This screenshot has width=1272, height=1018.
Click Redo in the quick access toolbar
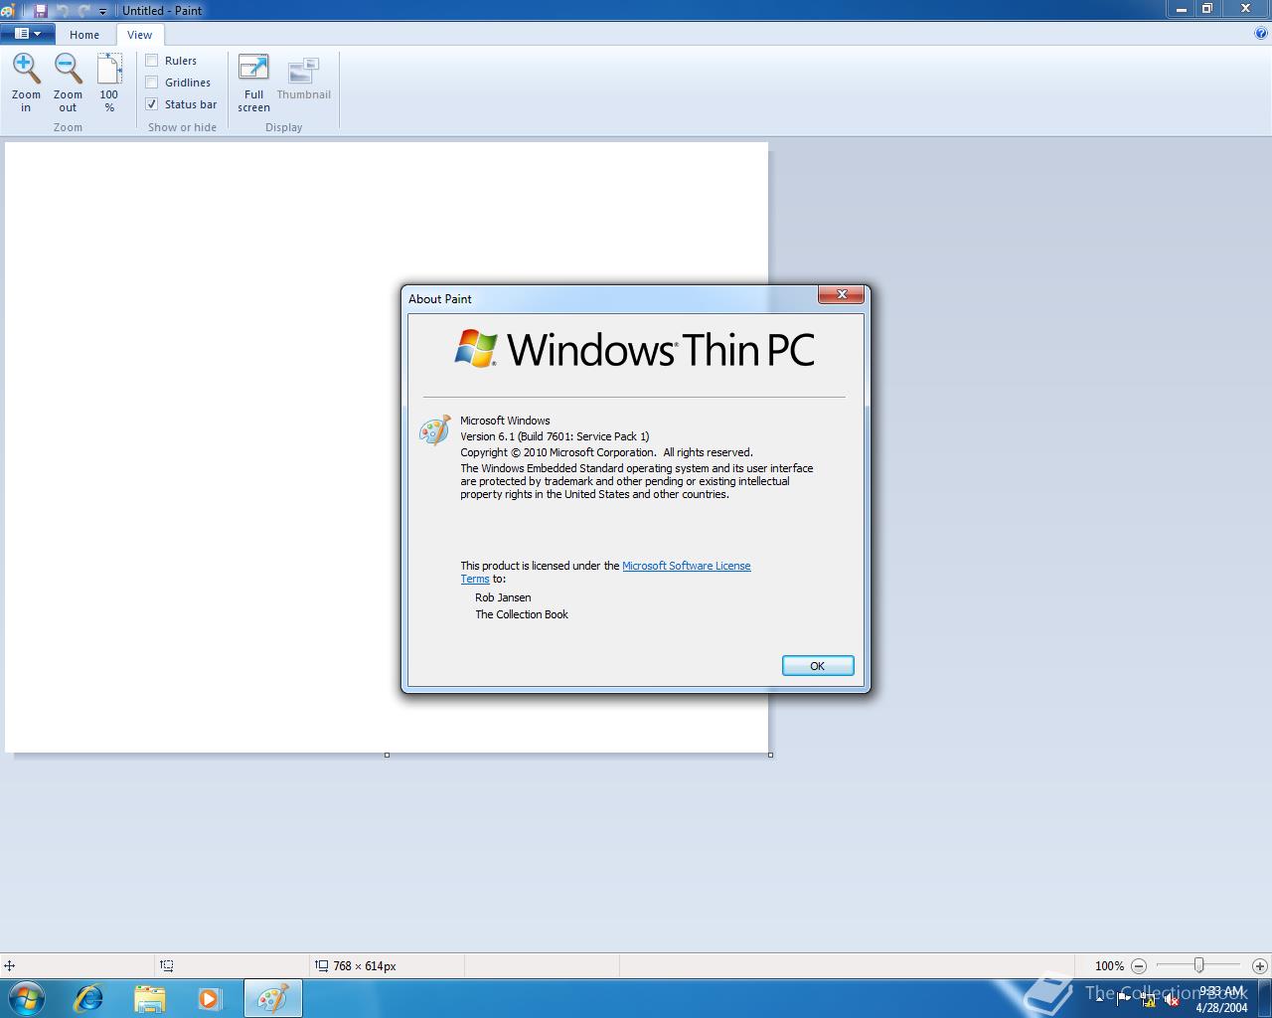coord(83,10)
